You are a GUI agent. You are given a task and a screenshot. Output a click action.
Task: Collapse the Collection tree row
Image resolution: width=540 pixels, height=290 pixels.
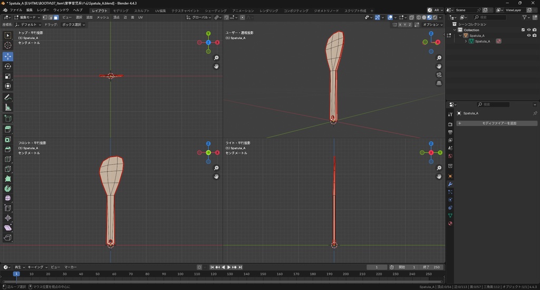coord(455,30)
